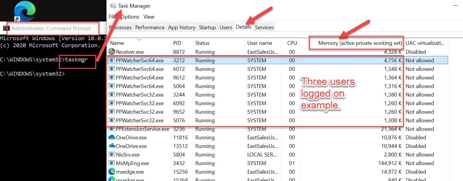
Task: Click the Receiver.exe process icon
Action: [112, 52]
